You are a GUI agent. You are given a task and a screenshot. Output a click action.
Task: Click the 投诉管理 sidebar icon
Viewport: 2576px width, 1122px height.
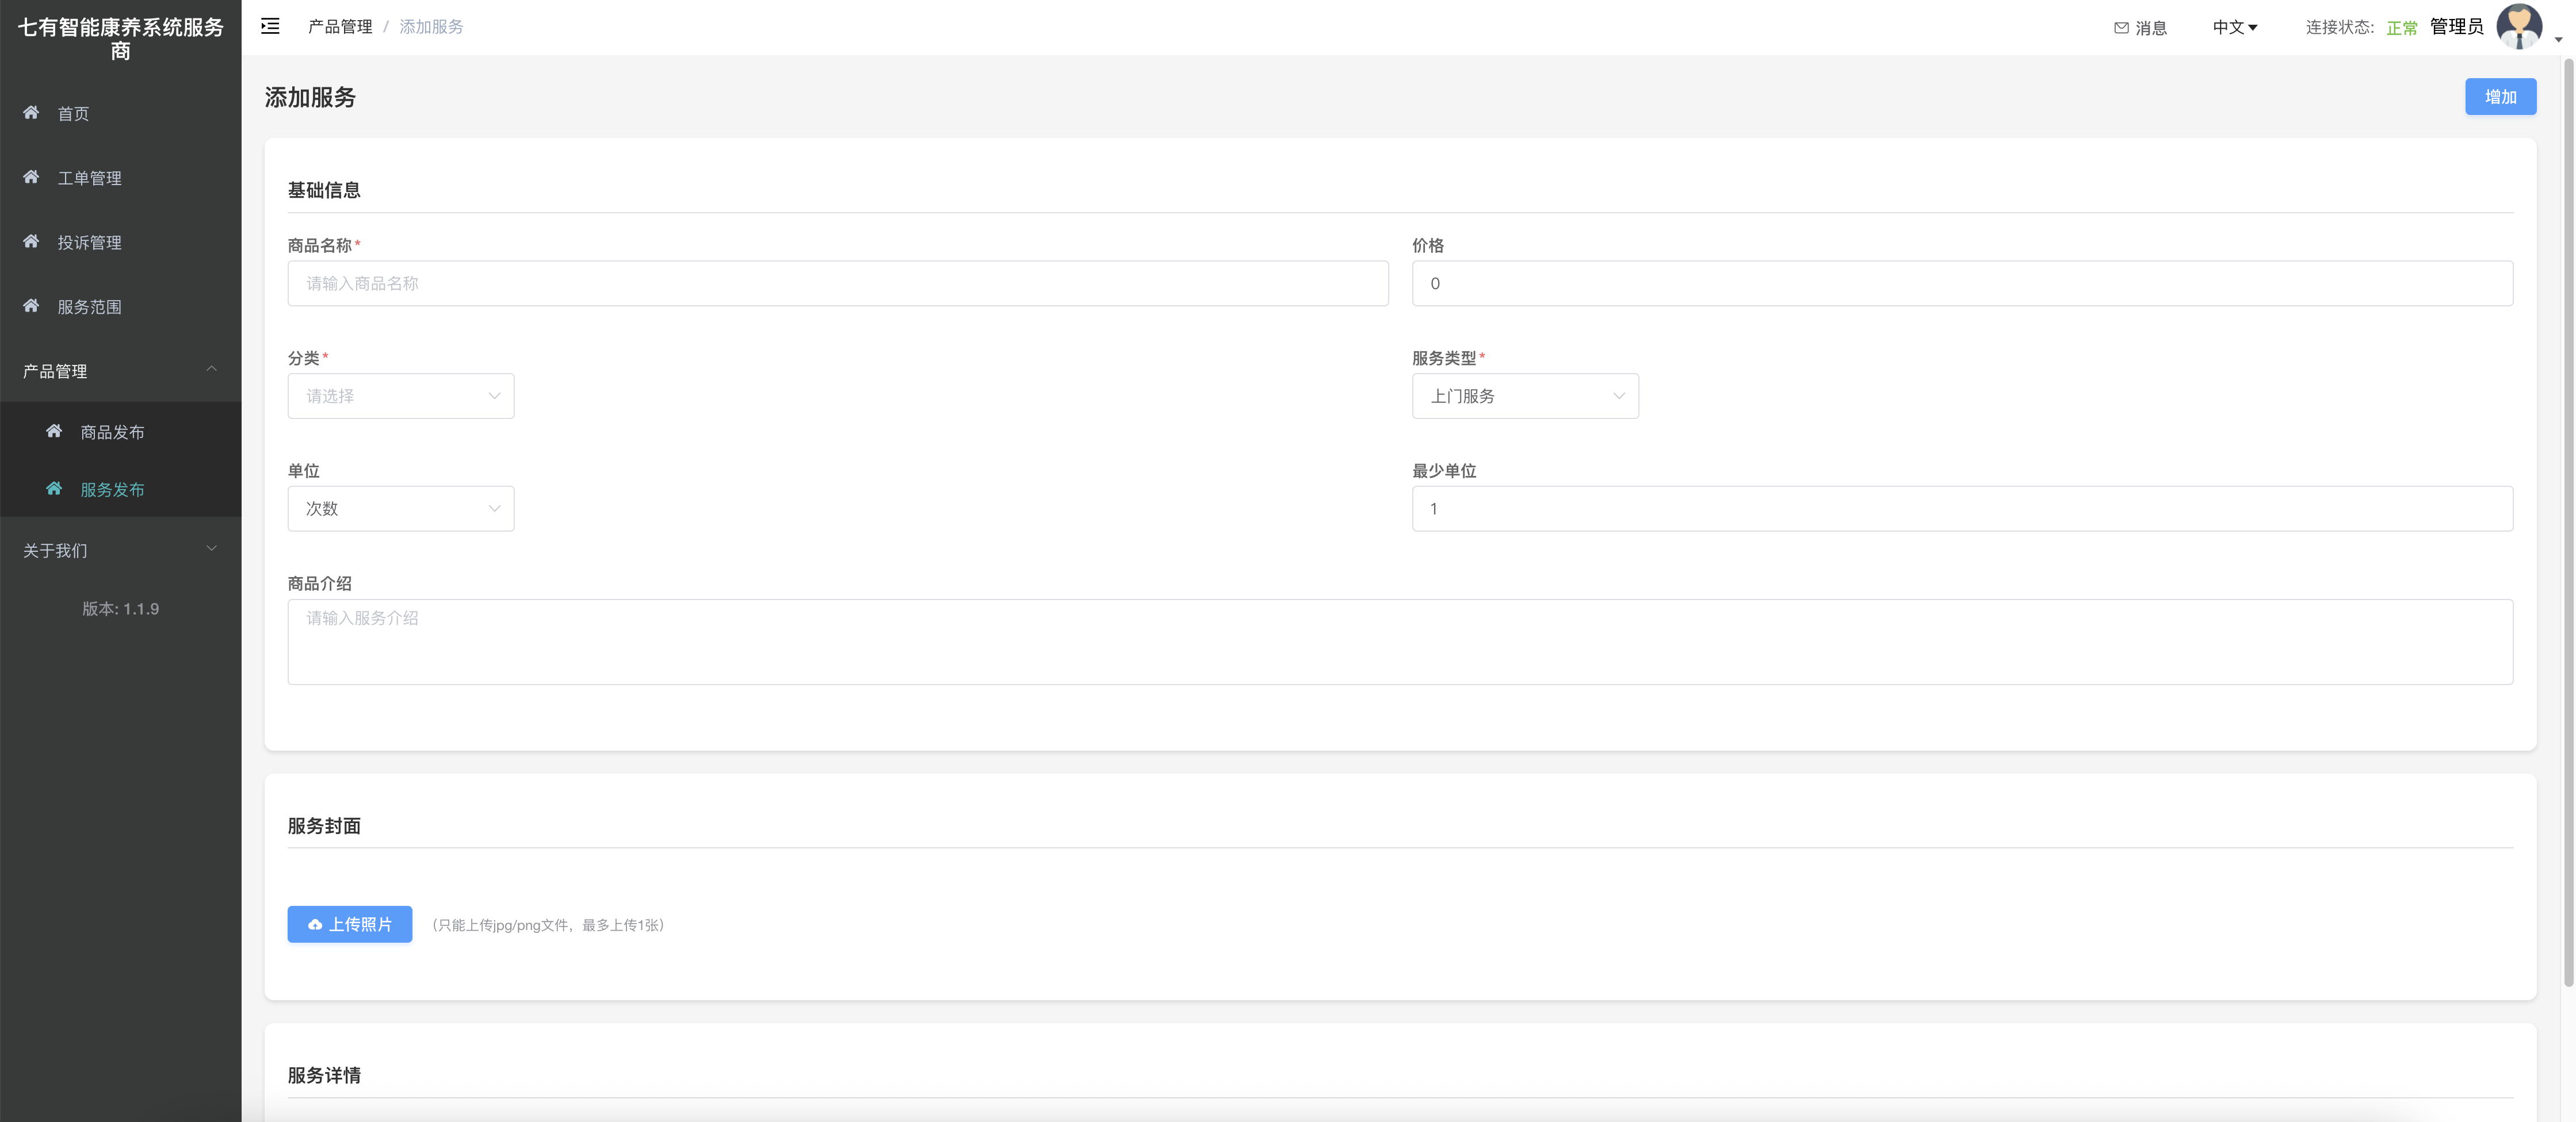31,242
